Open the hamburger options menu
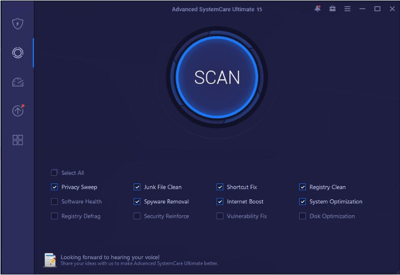This screenshot has width=400, height=275. (347, 9)
